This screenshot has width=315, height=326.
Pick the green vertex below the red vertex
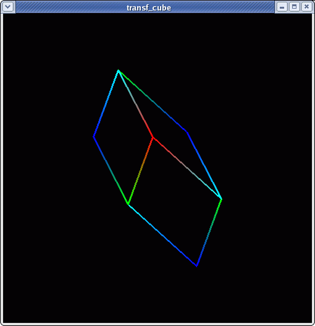[x=128, y=204]
